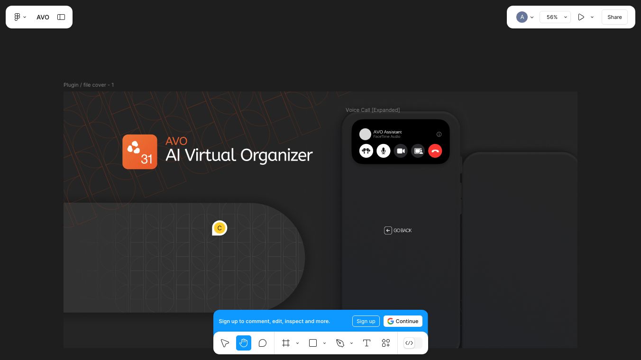Image resolution: width=641 pixels, height=360 pixels.
Task: Toggle the sidebar panel icon
Action: (x=61, y=17)
